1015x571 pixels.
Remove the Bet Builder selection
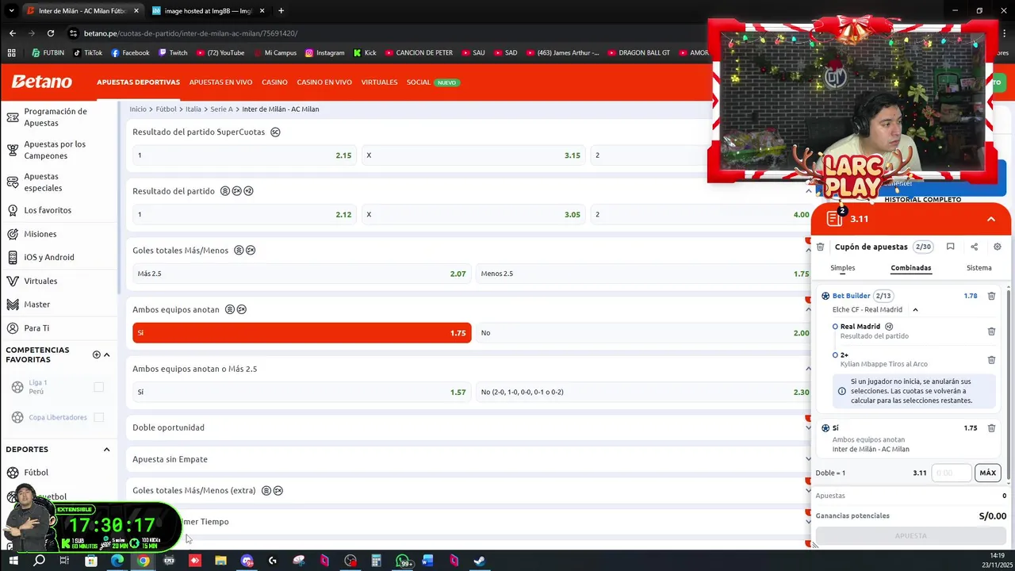991,296
